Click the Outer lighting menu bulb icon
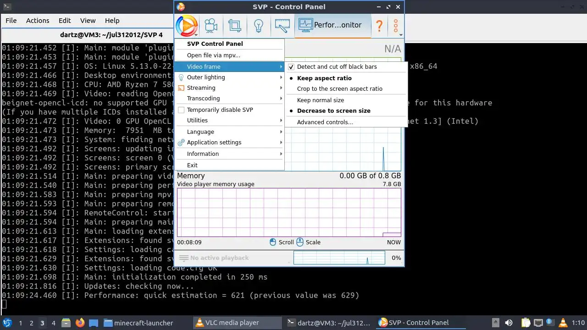Screen dimensions: 587x330 (x=181, y=77)
